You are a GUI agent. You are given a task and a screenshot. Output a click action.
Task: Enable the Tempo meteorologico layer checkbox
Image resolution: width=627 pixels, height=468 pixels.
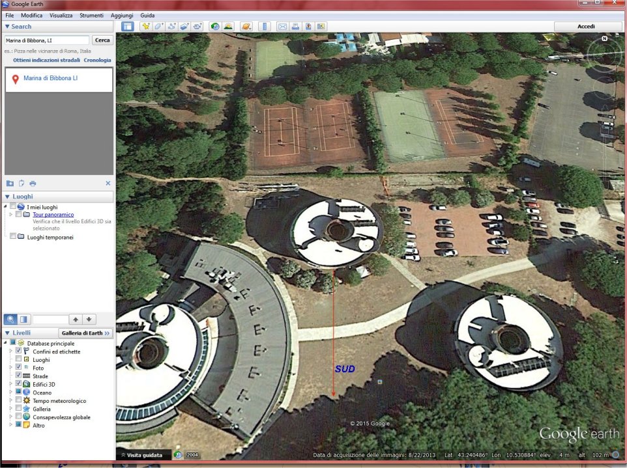(18, 400)
